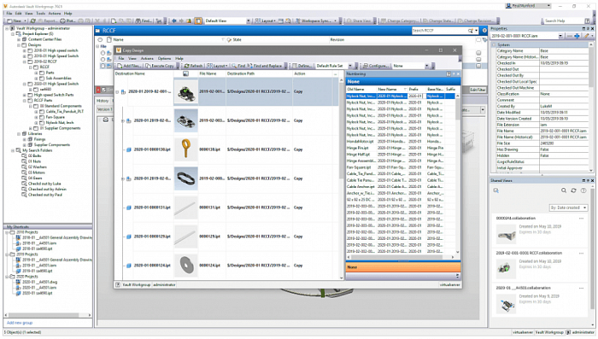Screen dimensions: 598x339
Task: Click the Edit Filter button
Action: [478, 90]
